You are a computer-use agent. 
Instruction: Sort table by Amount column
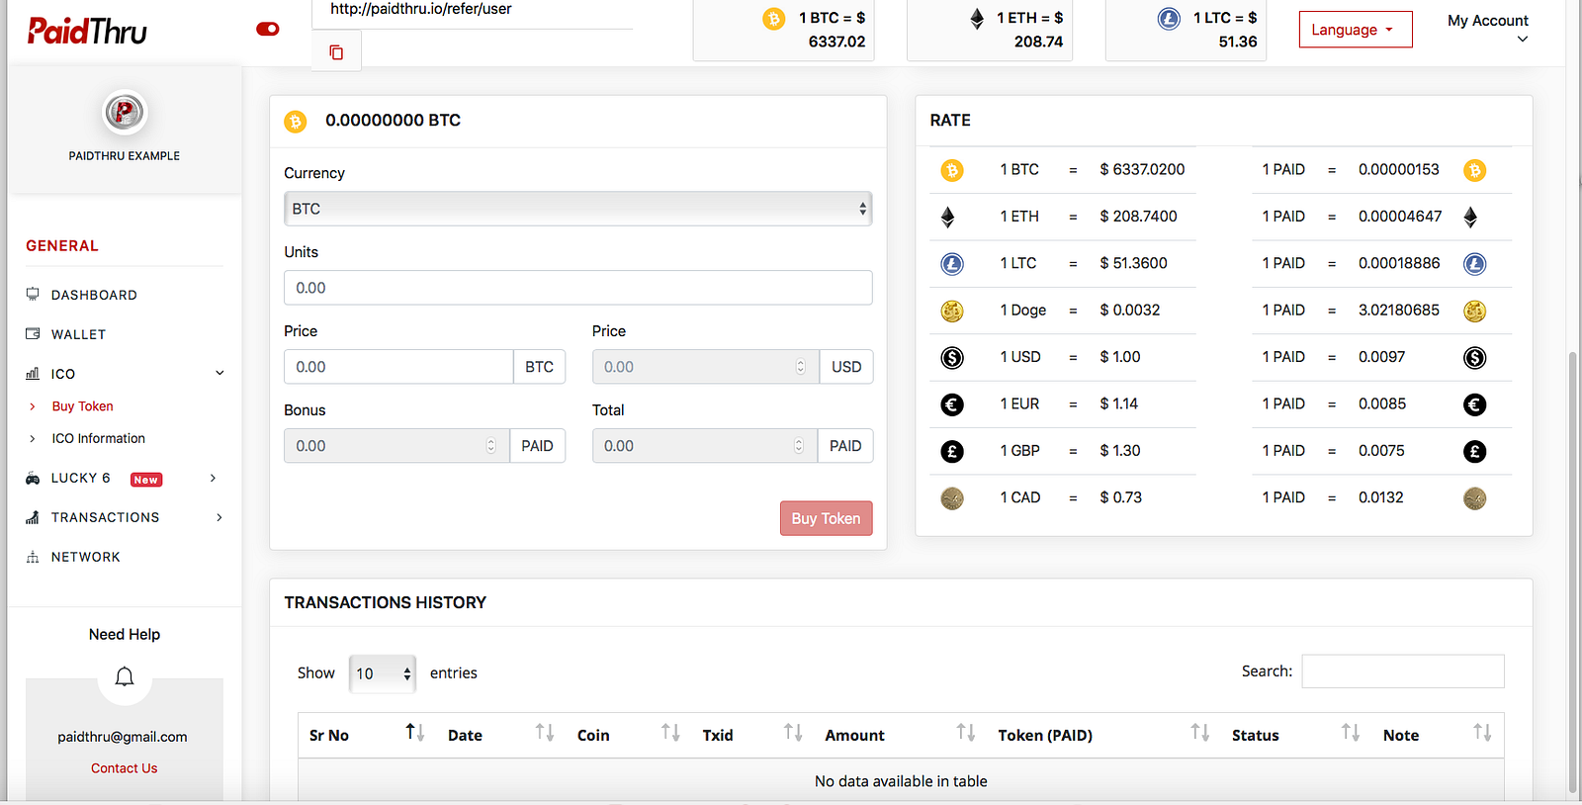coord(901,735)
